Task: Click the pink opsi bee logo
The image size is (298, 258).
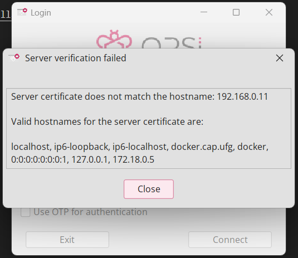Action: click(x=114, y=40)
